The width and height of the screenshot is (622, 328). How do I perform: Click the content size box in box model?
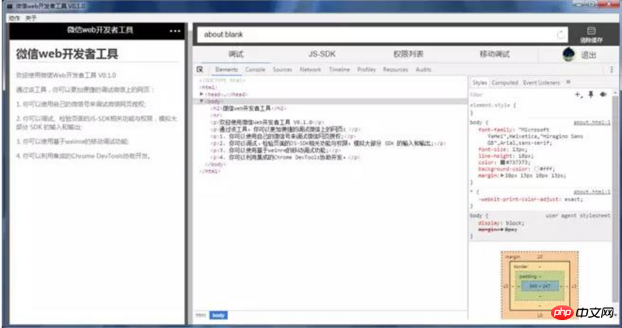coord(540,286)
